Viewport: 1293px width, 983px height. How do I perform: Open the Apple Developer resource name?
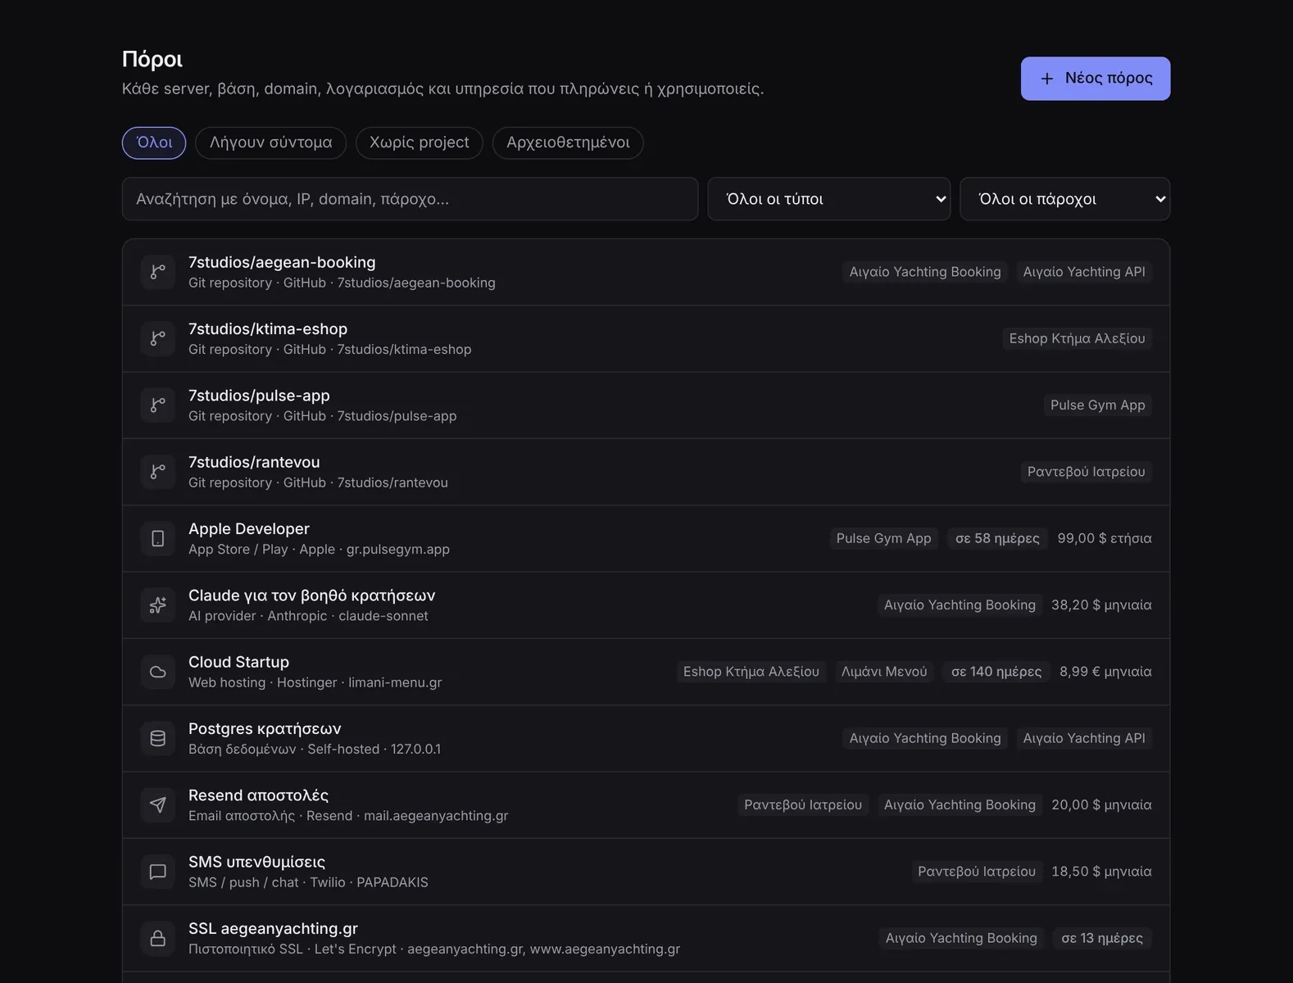coord(249,528)
